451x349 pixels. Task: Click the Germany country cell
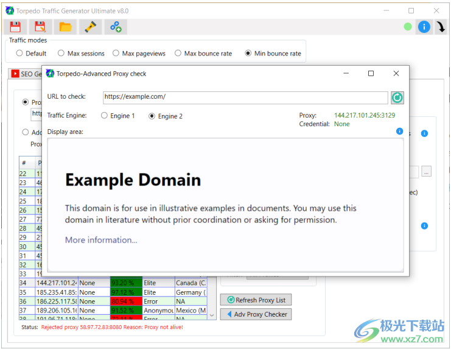point(191,292)
